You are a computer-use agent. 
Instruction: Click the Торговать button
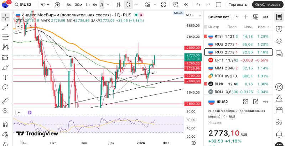(238, 5)
